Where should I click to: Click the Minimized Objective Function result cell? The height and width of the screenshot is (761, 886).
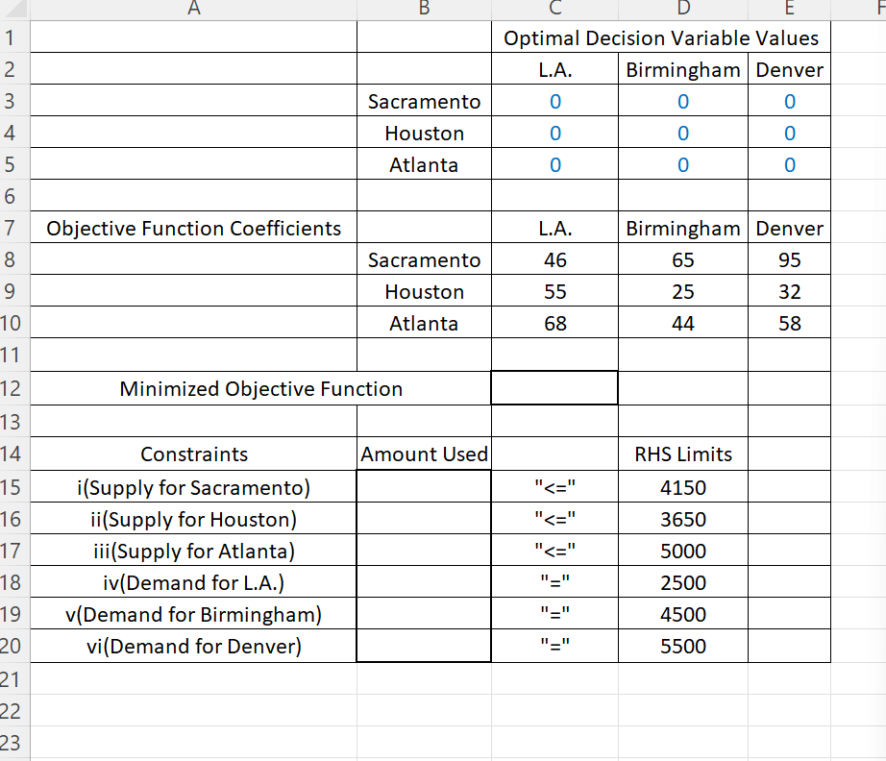click(x=554, y=388)
